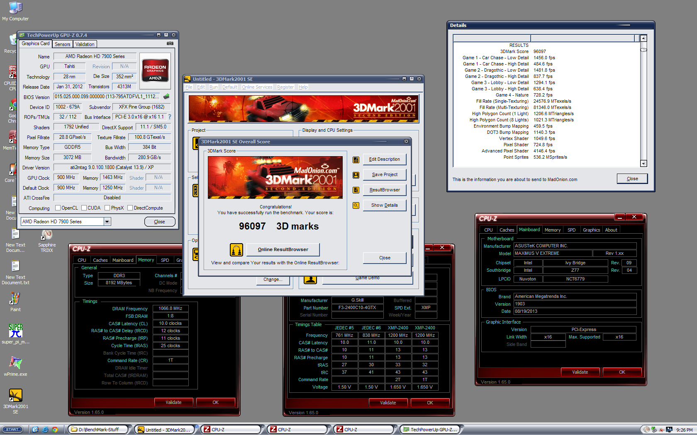This screenshot has width=697, height=435.
Task: Click icon beside Edit Description button
Action: (x=356, y=159)
